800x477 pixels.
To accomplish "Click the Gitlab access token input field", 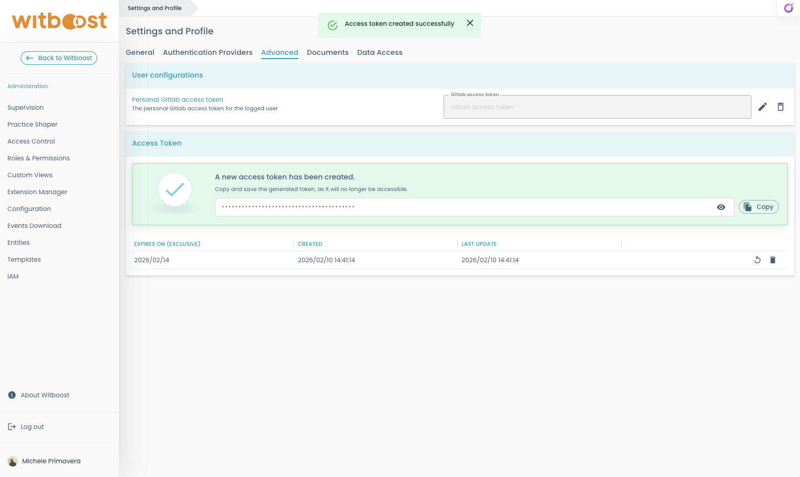I will [597, 107].
